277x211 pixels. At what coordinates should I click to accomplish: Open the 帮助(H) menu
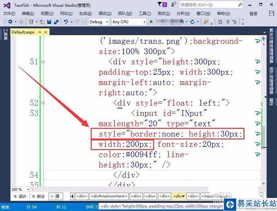[x=224, y=13]
